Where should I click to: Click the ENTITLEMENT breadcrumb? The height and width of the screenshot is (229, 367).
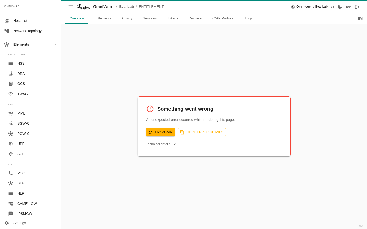[x=151, y=7]
